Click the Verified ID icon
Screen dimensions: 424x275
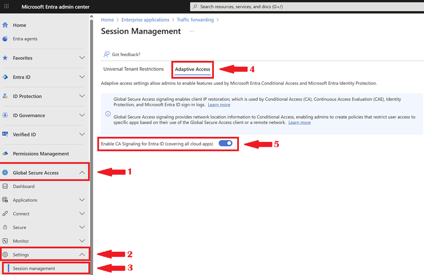coord(5,134)
